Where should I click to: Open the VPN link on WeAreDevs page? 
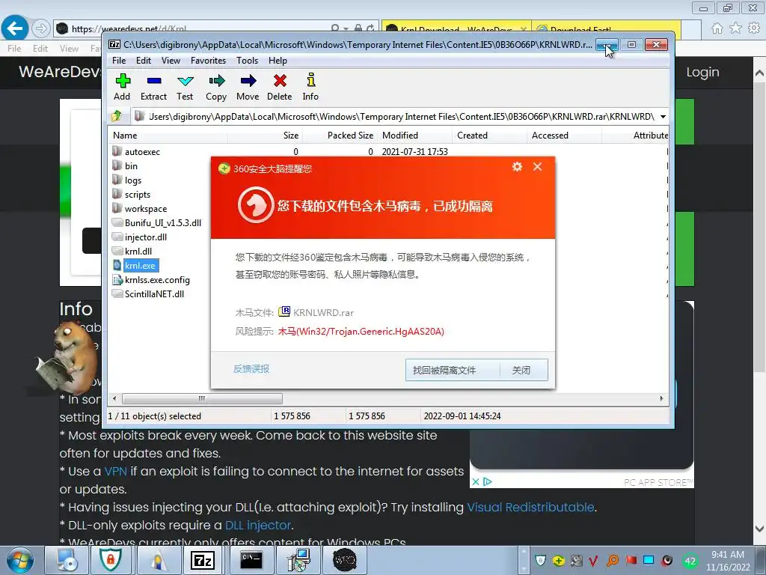coord(115,472)
